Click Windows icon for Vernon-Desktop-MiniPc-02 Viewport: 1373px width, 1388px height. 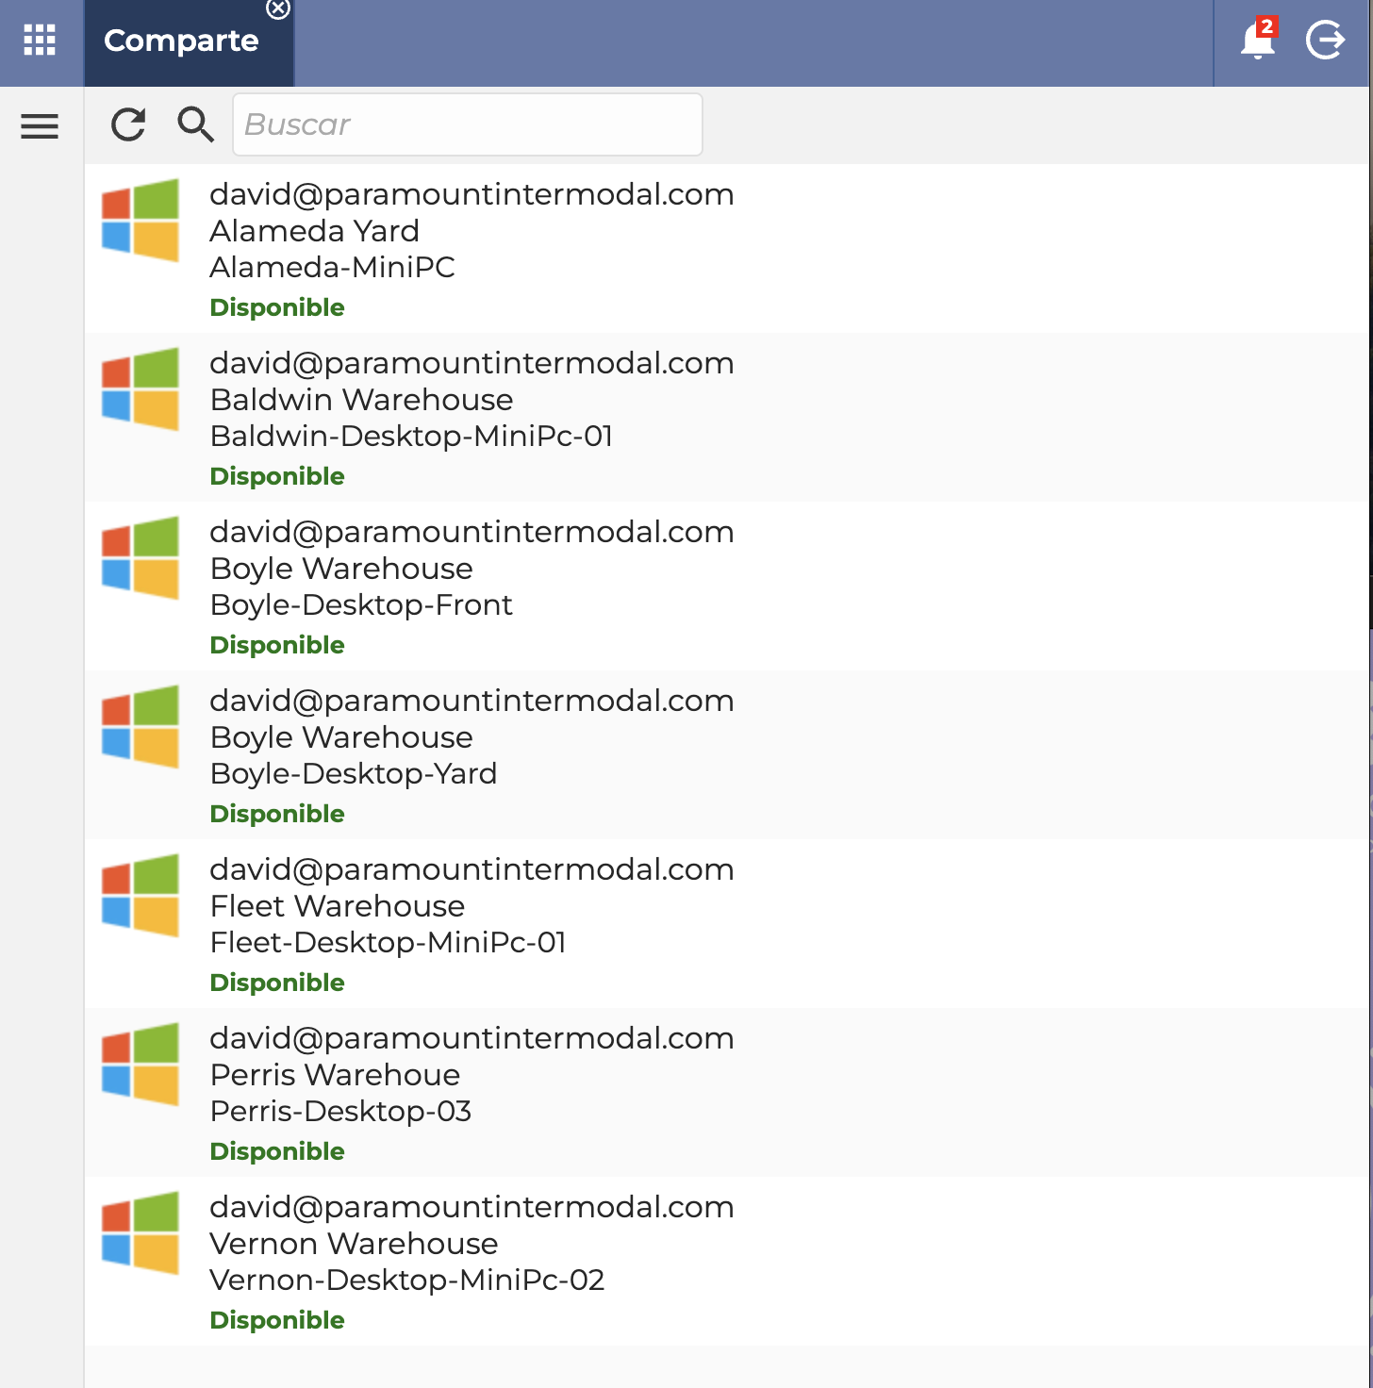click(x=141, y=1232)
